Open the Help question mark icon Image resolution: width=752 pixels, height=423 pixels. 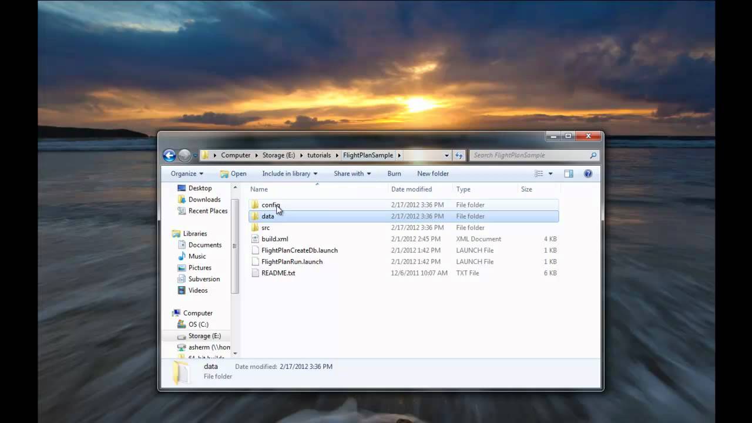coord(588,173)
